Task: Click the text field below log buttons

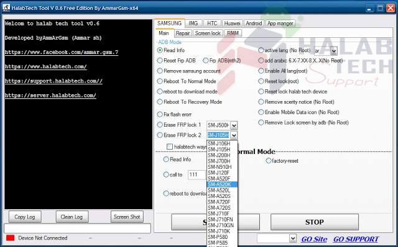Action: click(77, 228)
